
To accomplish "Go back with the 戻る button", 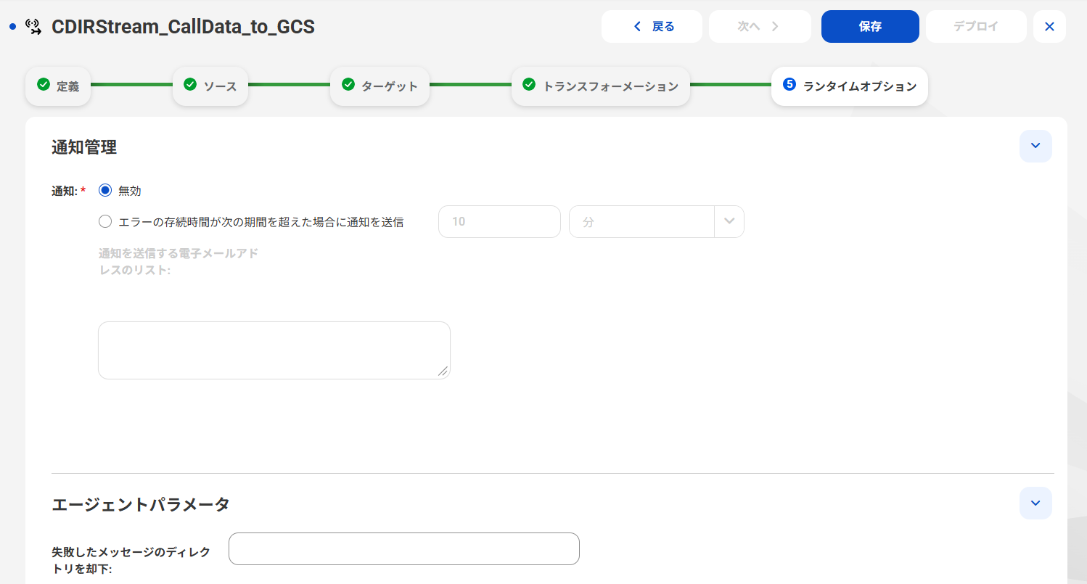I will click(652, 27).
